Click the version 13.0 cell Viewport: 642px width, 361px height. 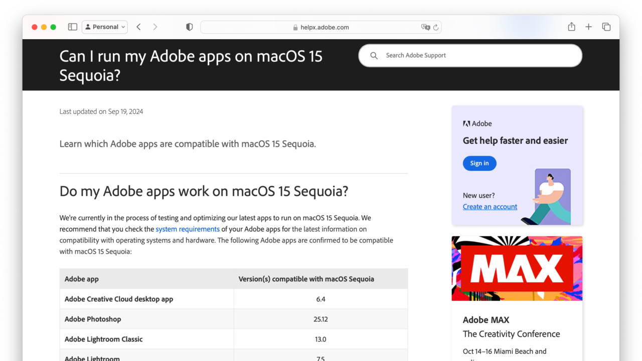pos(320,339)
